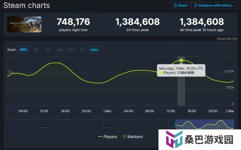Viewport: 241px width, 150px height.
Task: Select the max zoom range
Action: pyautogui.click(x=95, y=49)
